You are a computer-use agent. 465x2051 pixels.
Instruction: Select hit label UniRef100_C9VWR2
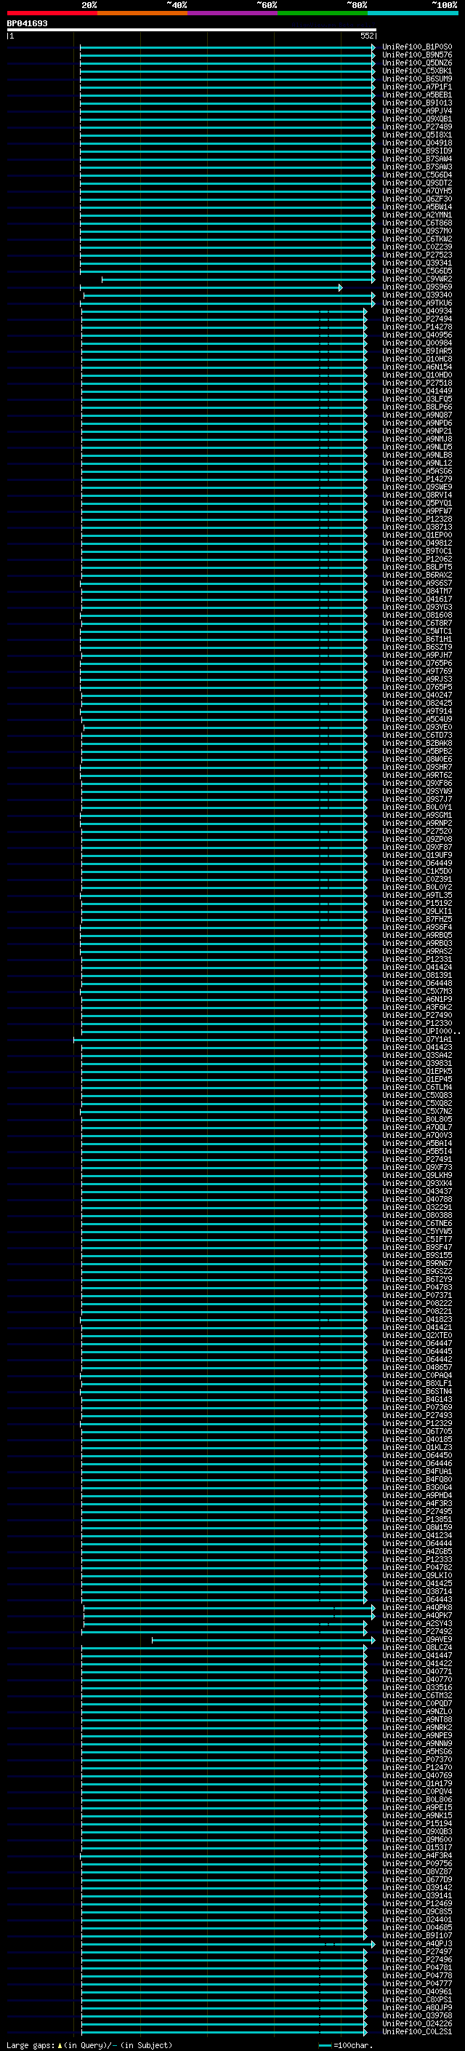417,279
